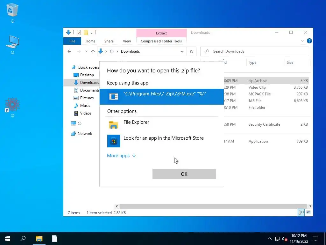Click the horizontal scrollbar right arrow
This screenshot has height=245, width=326.
(x=310, y=206)
